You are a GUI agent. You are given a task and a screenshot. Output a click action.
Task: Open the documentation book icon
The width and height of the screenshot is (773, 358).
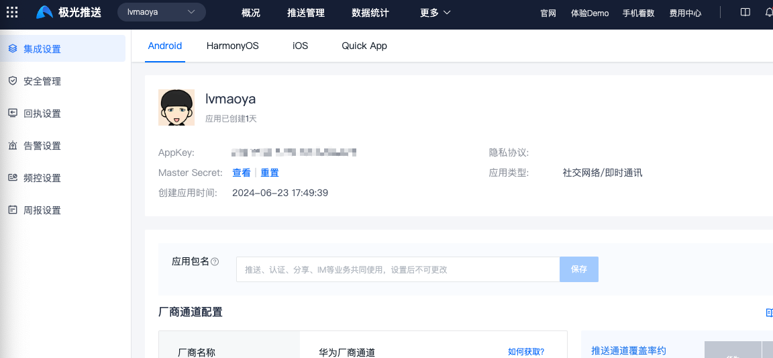pos(745,13)
